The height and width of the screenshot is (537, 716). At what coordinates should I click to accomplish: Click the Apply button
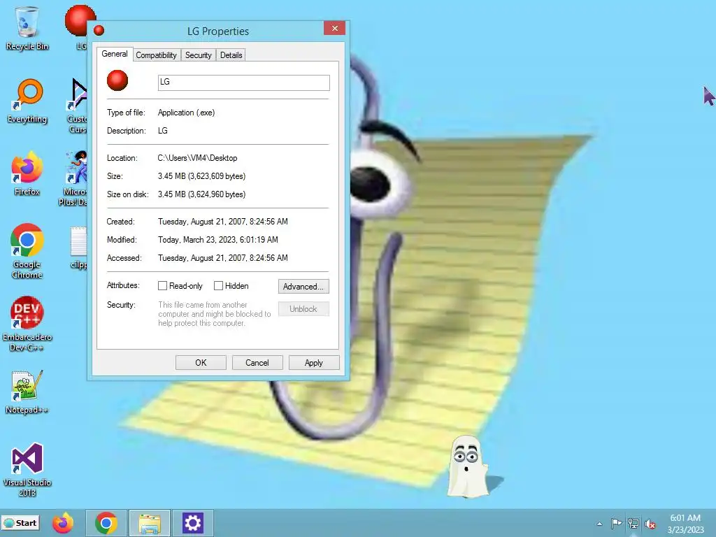314,363
